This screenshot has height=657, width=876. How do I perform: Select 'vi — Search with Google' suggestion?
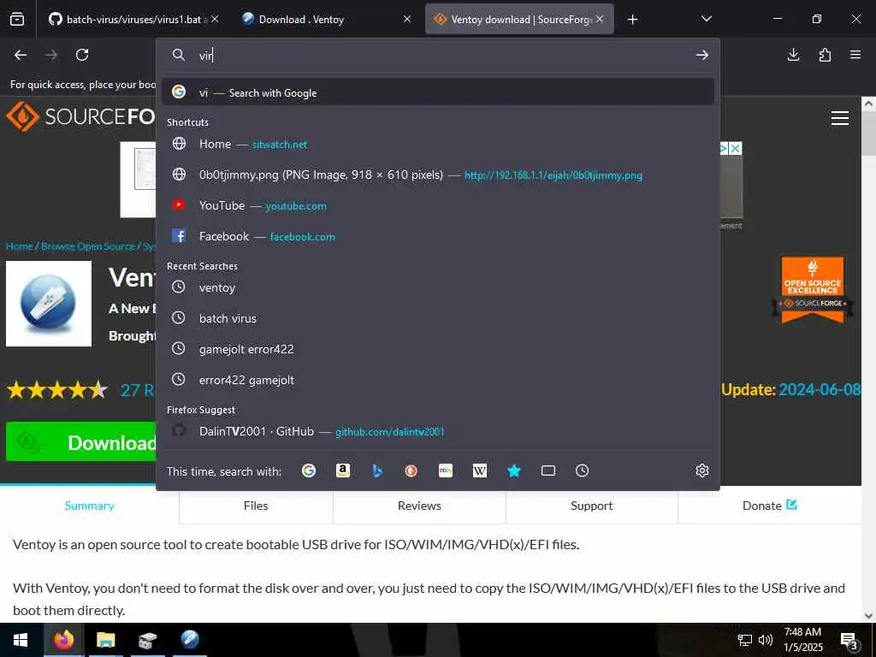pos(437,92)
